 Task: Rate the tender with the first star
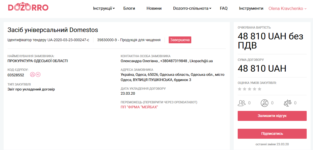pos(240,89)
